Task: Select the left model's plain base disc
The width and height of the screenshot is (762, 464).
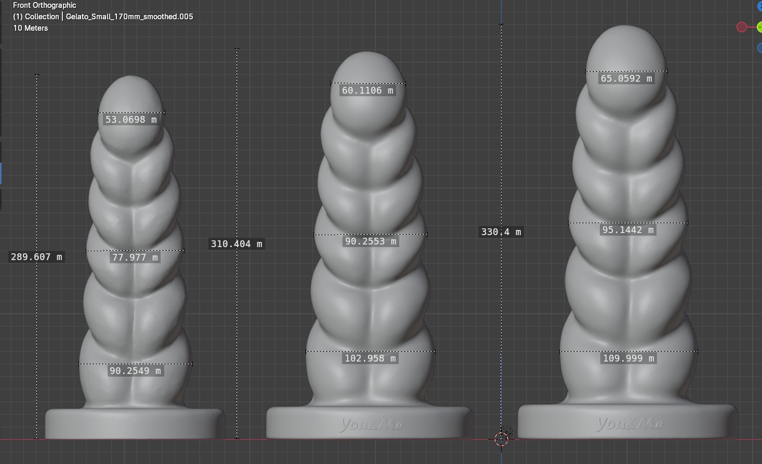Action: [135, 424]
